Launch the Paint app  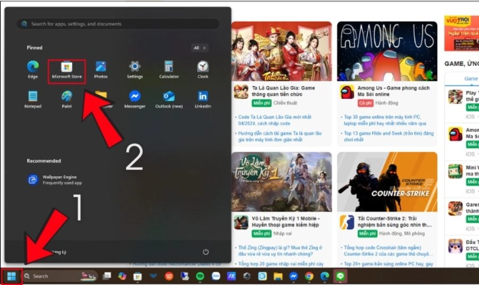pos(67,100)
